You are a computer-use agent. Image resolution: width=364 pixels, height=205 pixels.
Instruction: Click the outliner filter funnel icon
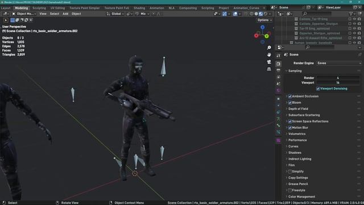click(x=351, y=14)
